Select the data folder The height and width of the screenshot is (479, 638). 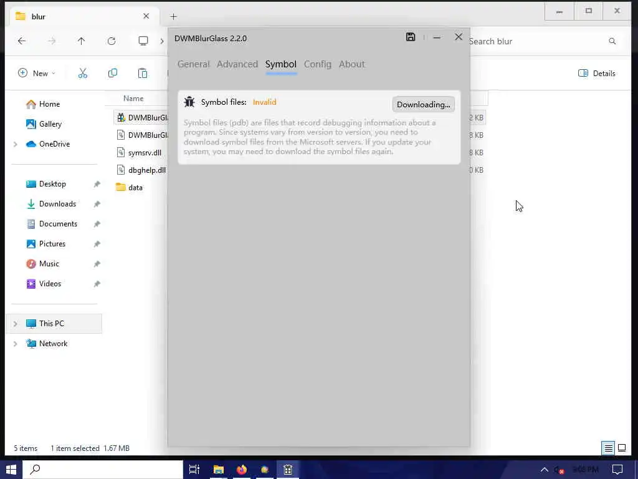click(130, 187)
